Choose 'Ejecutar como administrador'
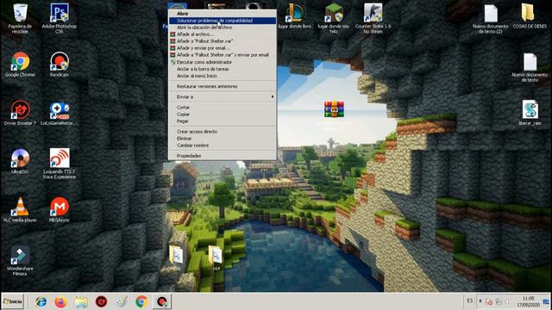 point(223,62)
